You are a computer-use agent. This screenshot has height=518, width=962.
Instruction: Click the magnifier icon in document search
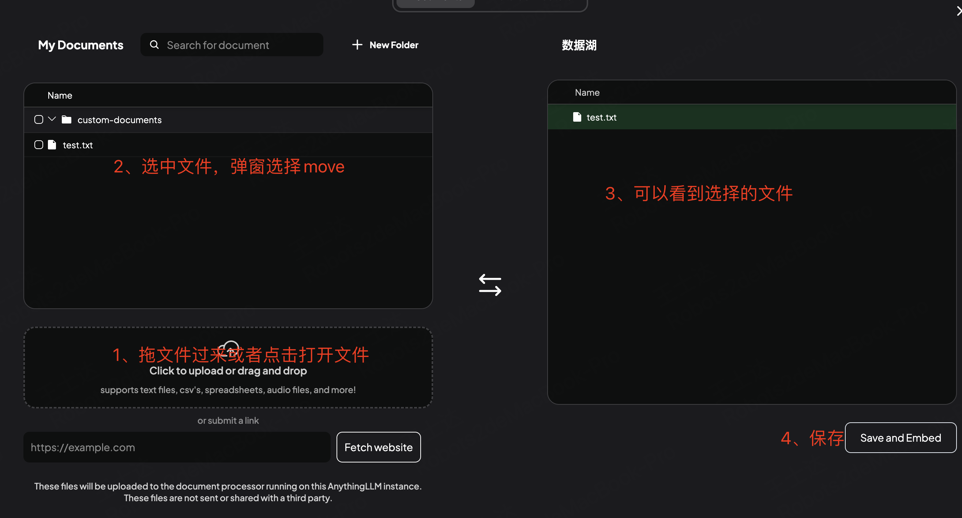tap(154, 45)
